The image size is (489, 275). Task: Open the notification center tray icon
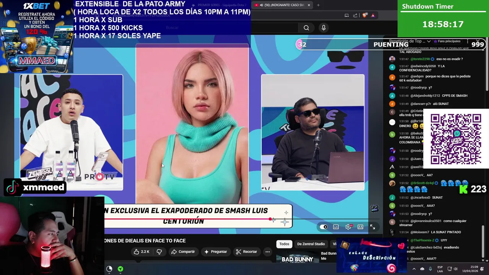482,269
